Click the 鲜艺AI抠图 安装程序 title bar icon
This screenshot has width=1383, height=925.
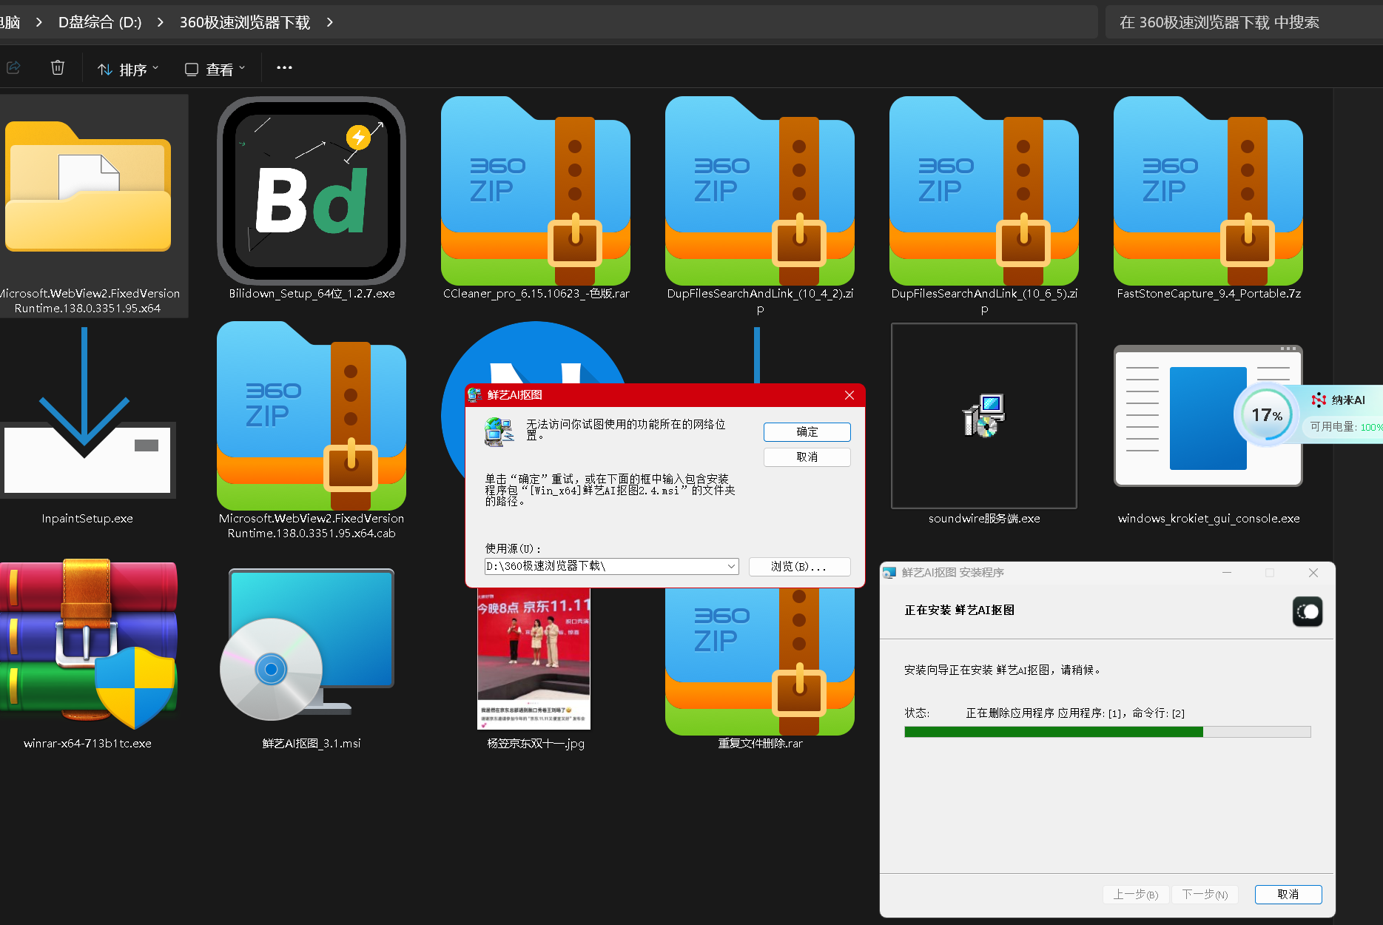[889, 573]
